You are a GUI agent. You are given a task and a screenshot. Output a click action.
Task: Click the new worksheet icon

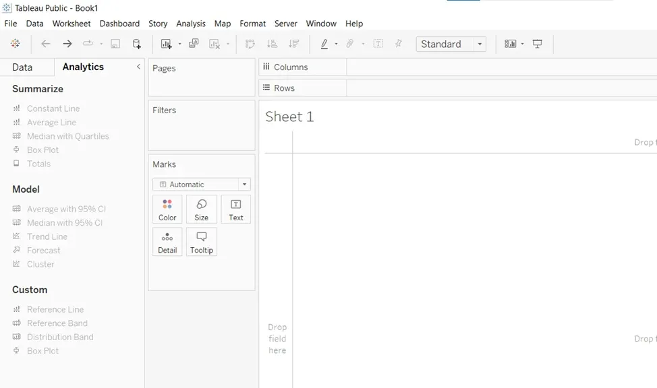click(x=166, y=44)
